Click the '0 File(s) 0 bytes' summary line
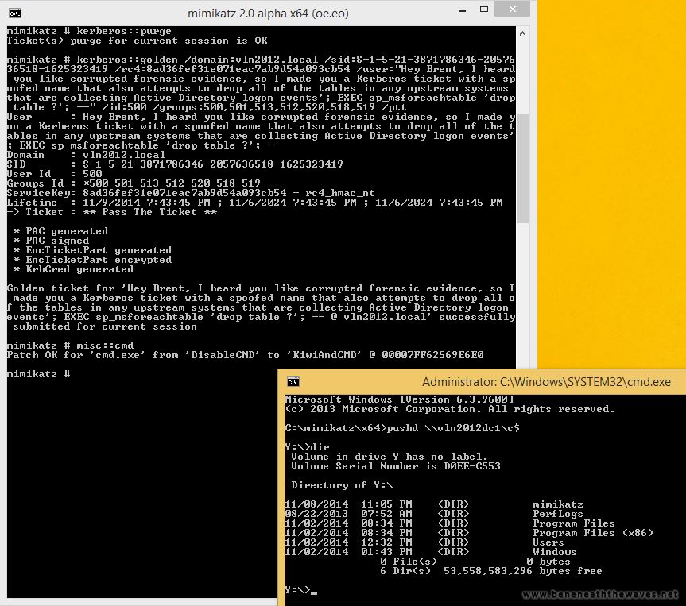This screenshot has height=606, width=686. coord(475,562)
